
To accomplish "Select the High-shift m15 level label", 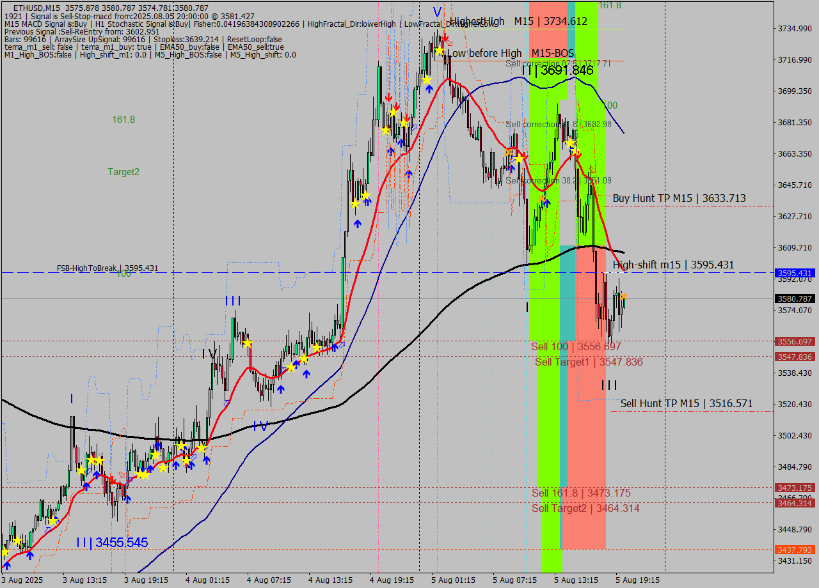I will point(673,265).
